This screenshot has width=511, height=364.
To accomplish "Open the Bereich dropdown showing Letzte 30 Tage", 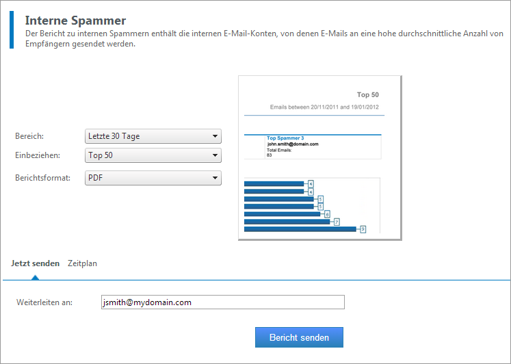I will pos(153,136).
